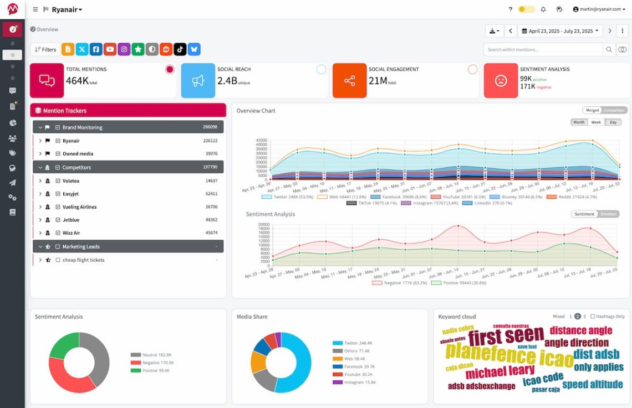Click the Search within mentions field
Image resolution: width=632 pixels, height=408 pixels.
click(x=542, y=49)
